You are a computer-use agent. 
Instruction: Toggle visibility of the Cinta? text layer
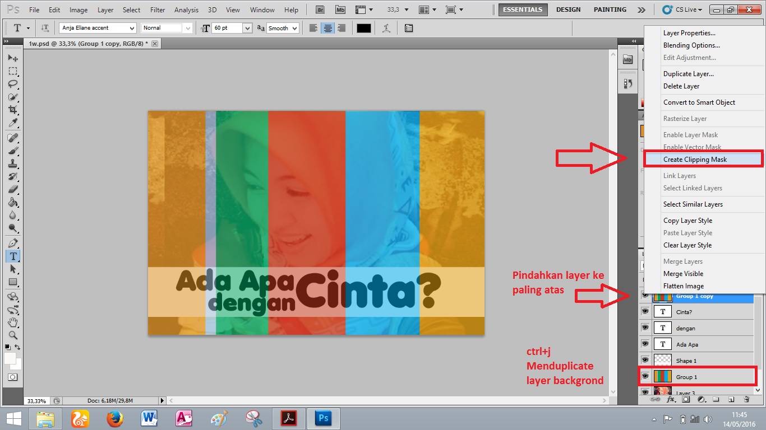pyautogui.click(x=645, y=311)
